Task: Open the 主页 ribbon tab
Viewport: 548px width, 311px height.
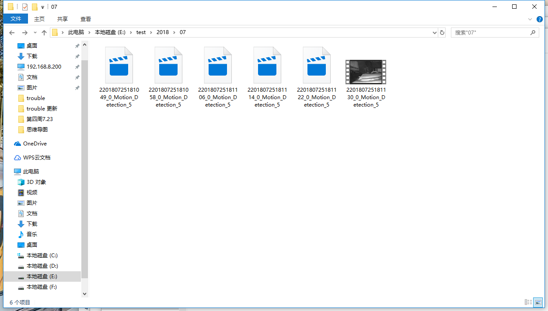Action: 39,19
